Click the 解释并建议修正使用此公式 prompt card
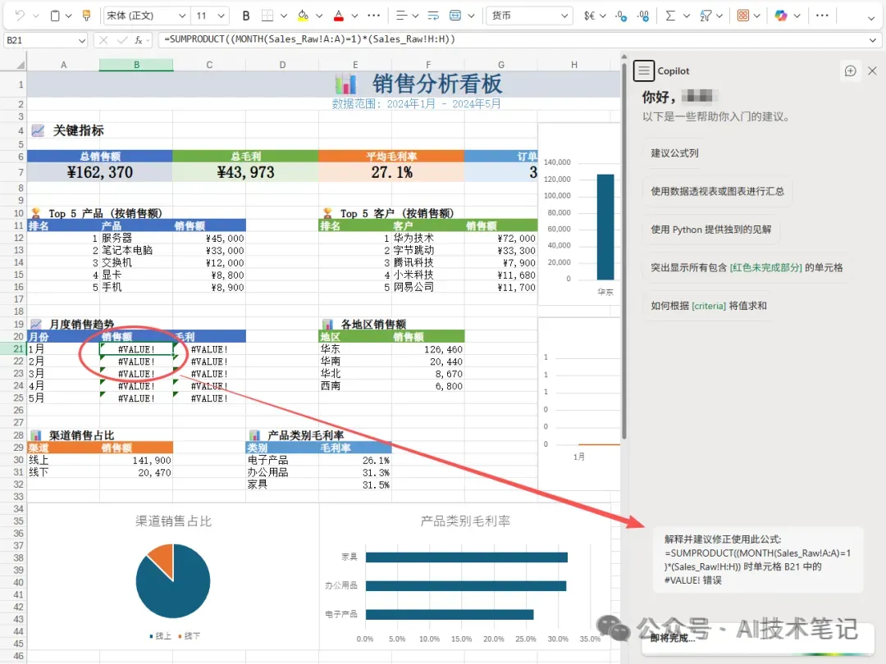Viewport: 886px width, 664px height. pyautogui.click(x=758, y=560)
